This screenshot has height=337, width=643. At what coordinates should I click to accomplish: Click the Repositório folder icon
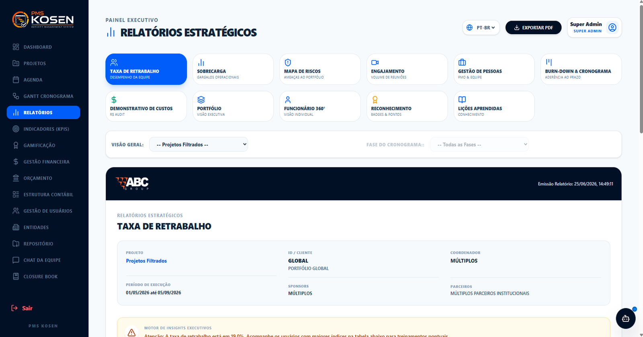tap(16, 244)
